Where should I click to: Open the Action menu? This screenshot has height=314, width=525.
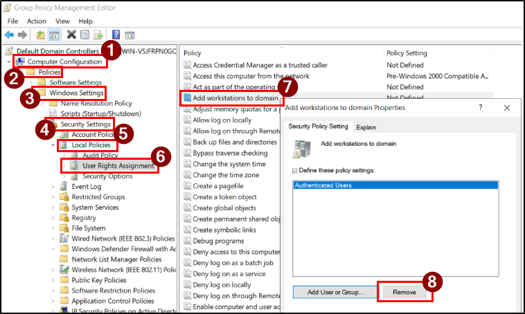[x=37, y=21]
